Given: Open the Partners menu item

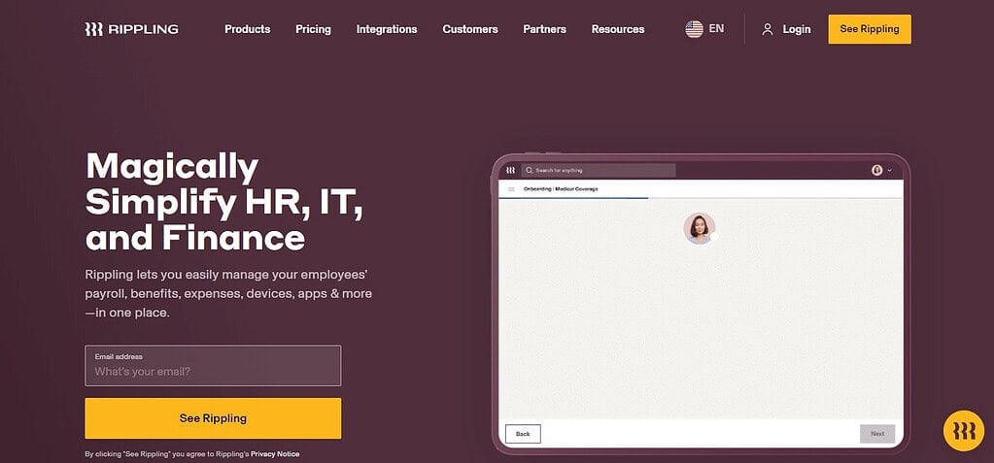Looking at the screenshot, I should coord(544,29).
